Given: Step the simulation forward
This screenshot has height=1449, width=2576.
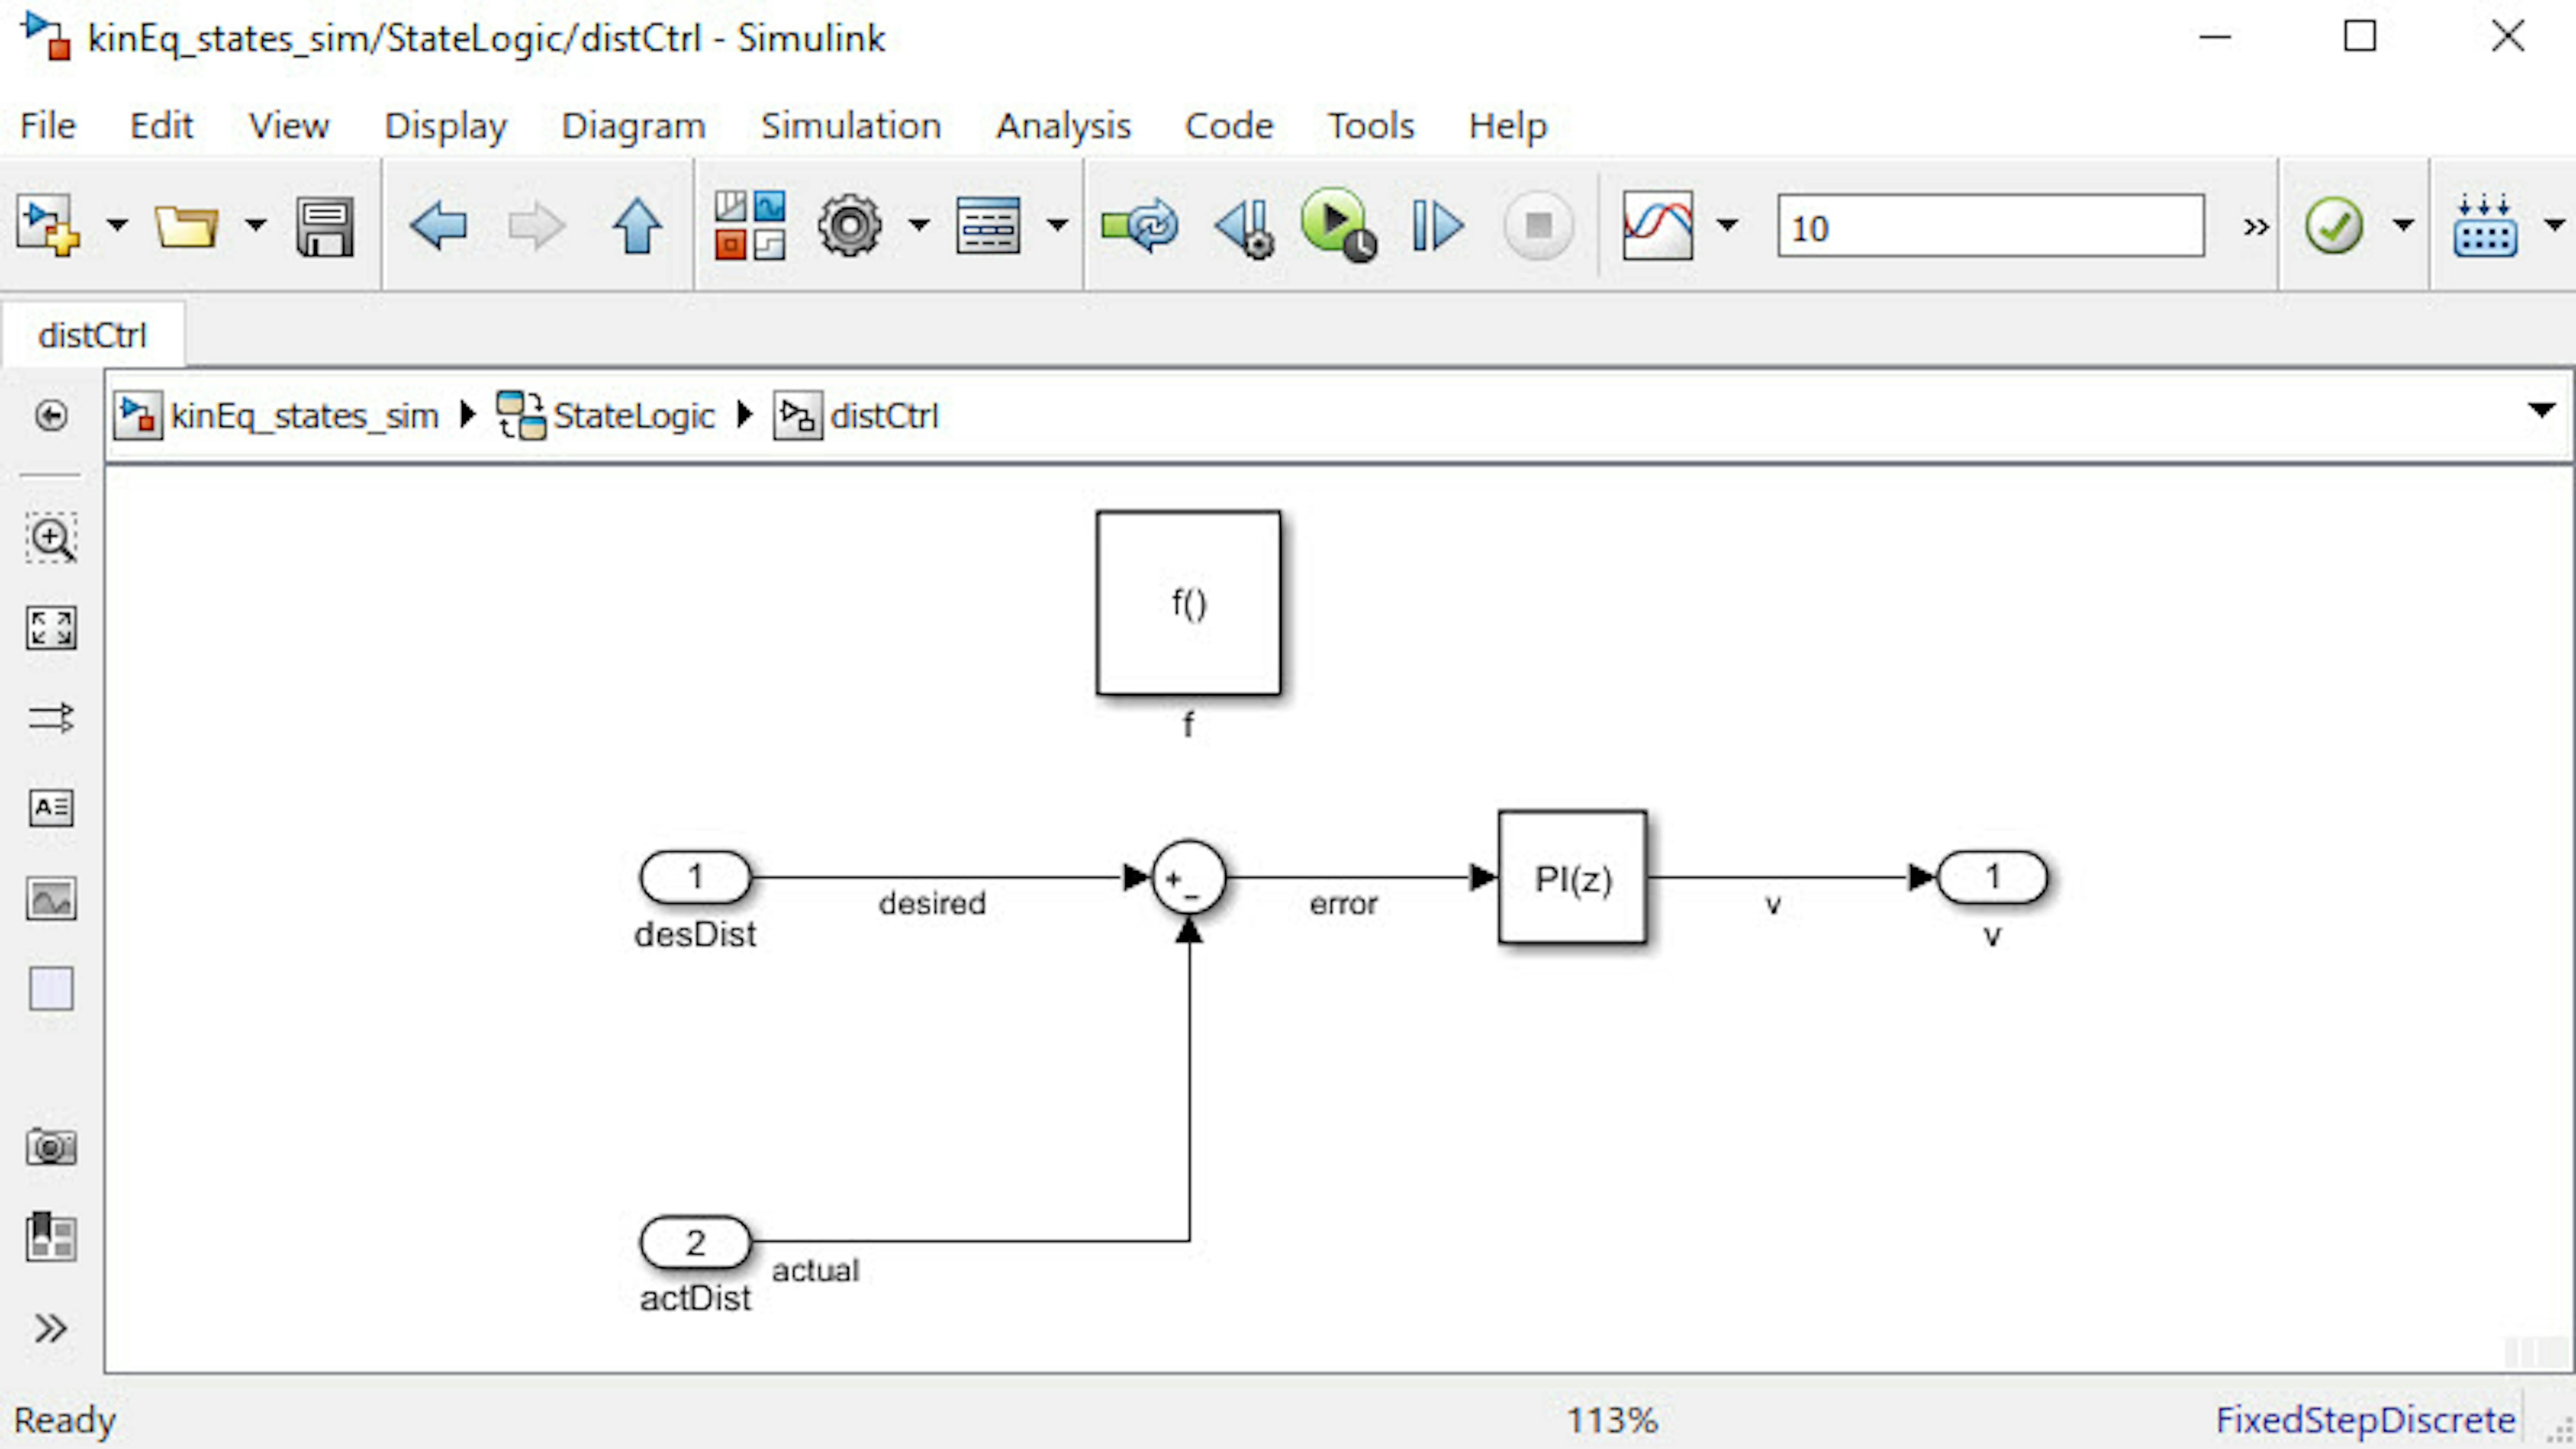Looking at the screenshot, I should [1438, 226].
